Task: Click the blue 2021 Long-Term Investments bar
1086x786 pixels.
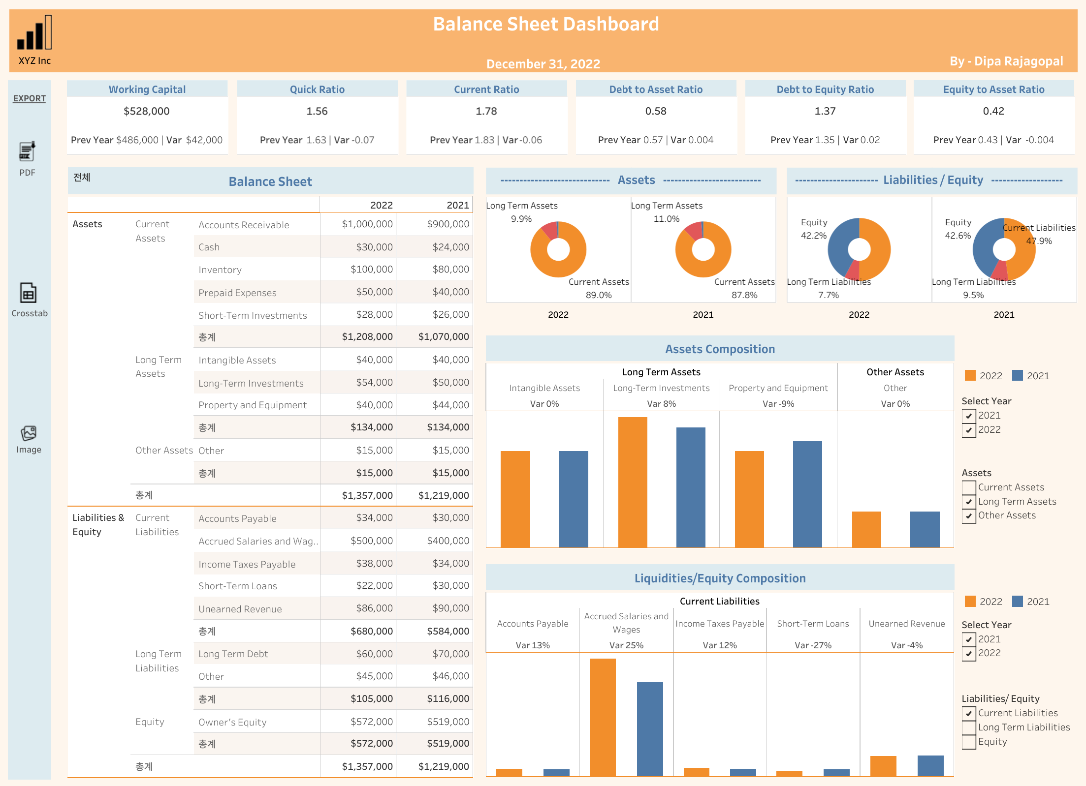Action: [x=690, y=487]
